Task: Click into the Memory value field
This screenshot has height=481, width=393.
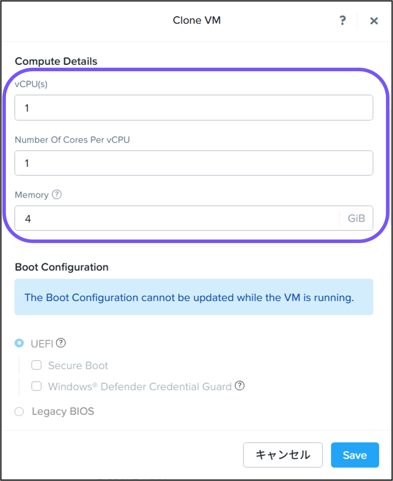Action: click(176, 218)
